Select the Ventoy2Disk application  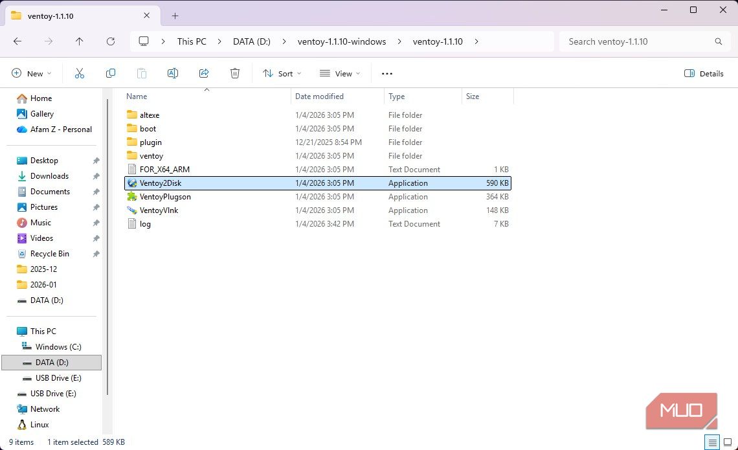pos(318,183)
